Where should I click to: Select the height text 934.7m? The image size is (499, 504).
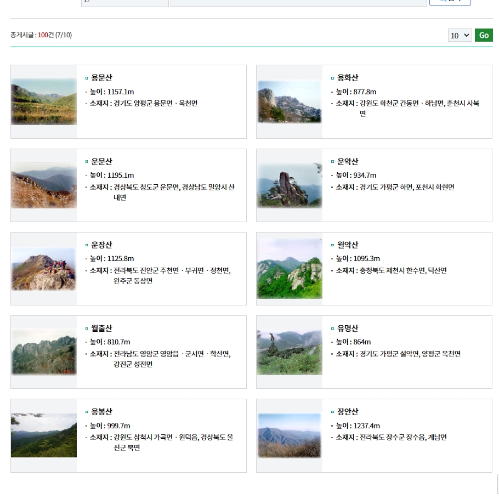(365, 175)
